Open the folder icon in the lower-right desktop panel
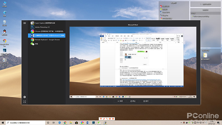The image size is (222, 125). point(205,55)
